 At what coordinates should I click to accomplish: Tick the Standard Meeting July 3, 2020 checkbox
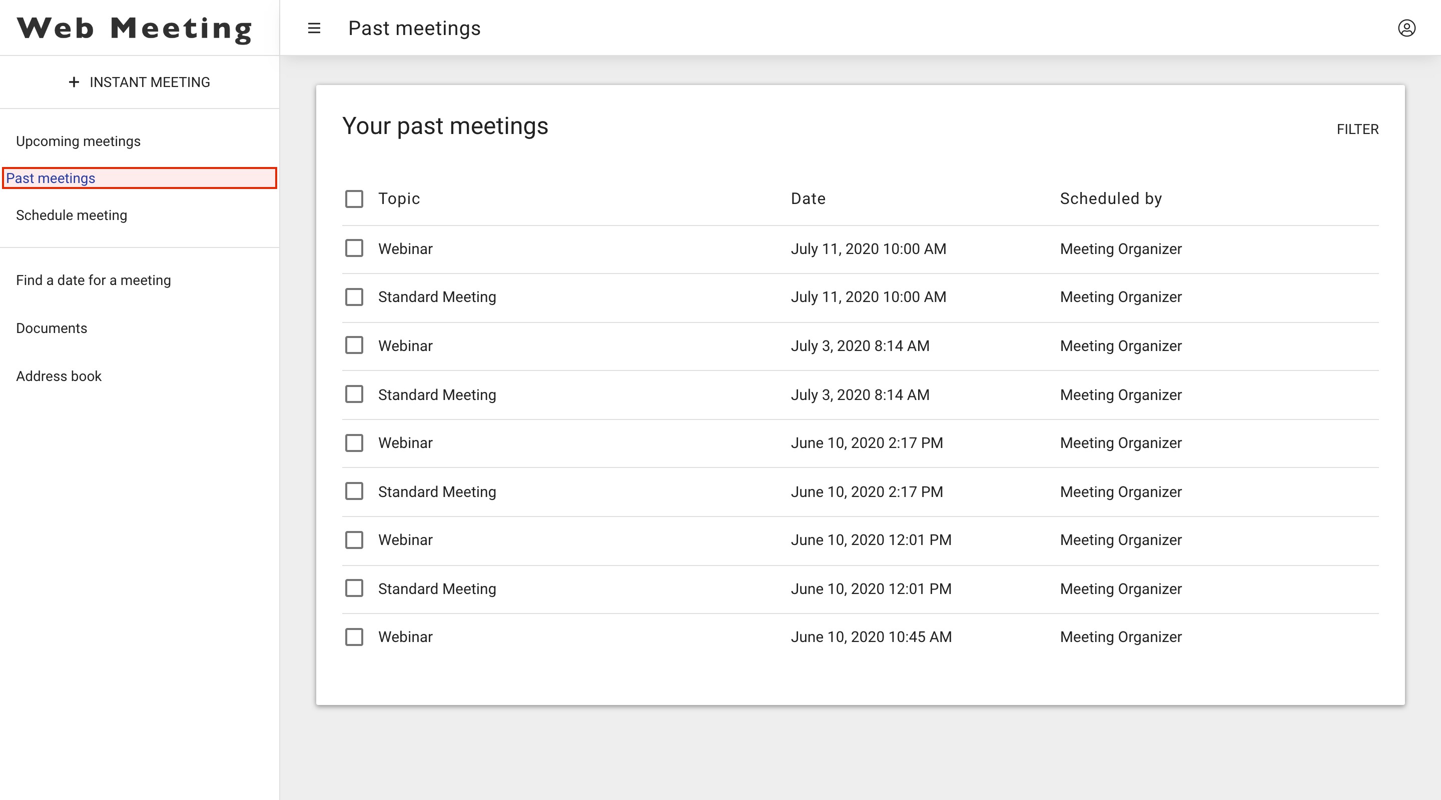point(354,394)
